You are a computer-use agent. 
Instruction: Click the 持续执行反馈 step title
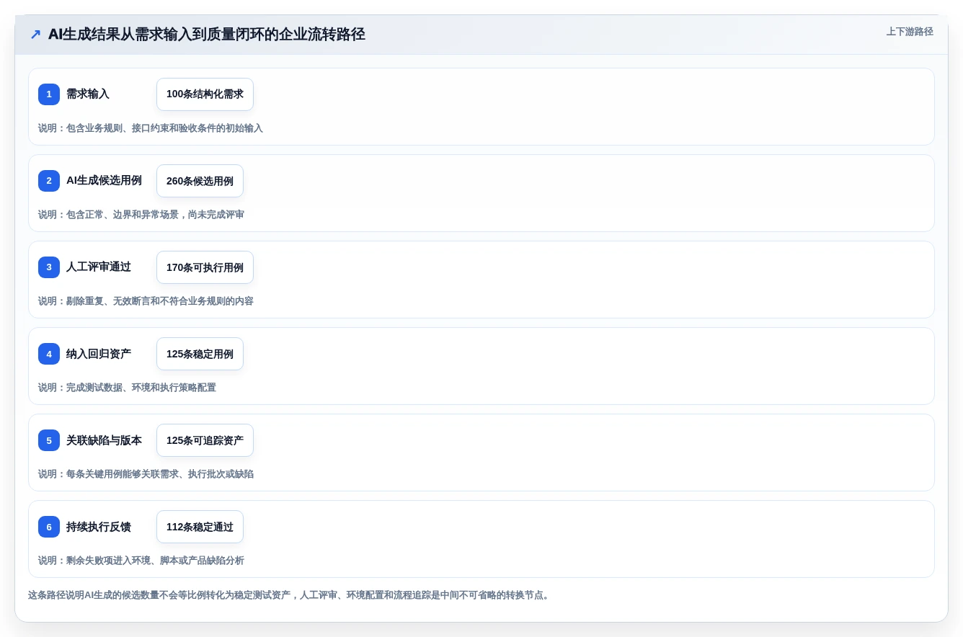tap(99, 526)
